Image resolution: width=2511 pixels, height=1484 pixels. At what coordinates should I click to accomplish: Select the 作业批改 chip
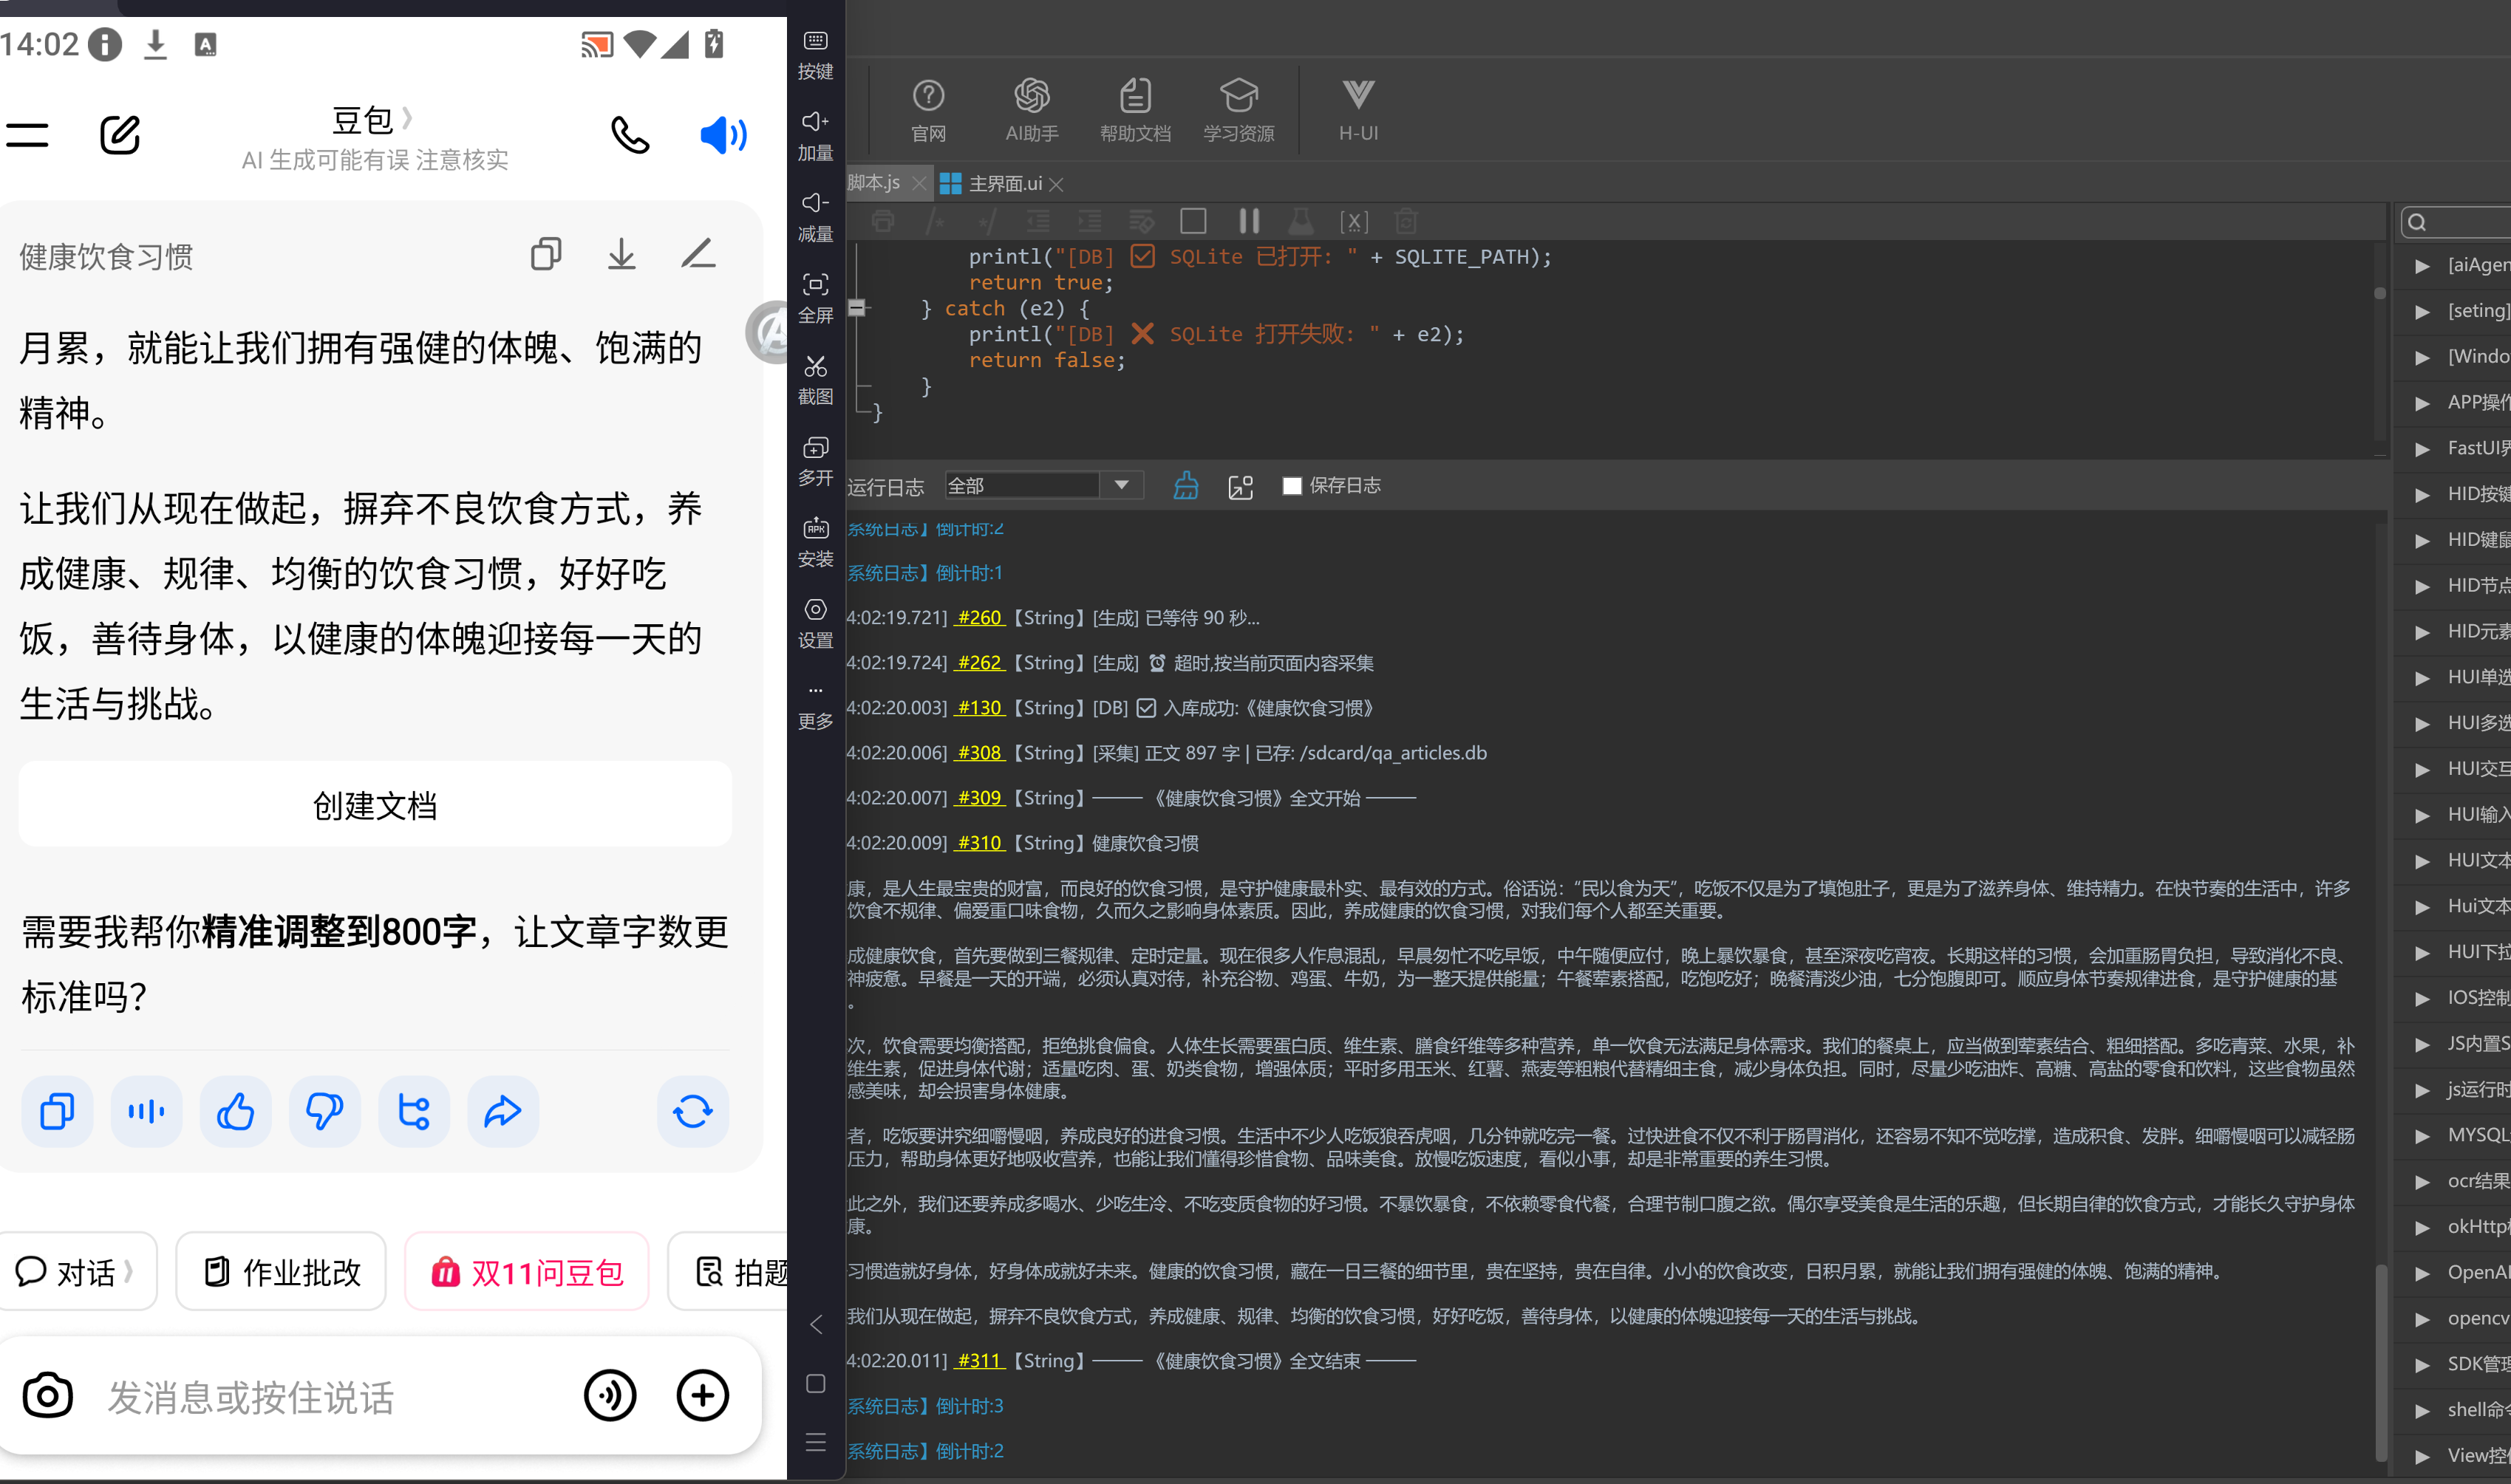point(281,1271)
